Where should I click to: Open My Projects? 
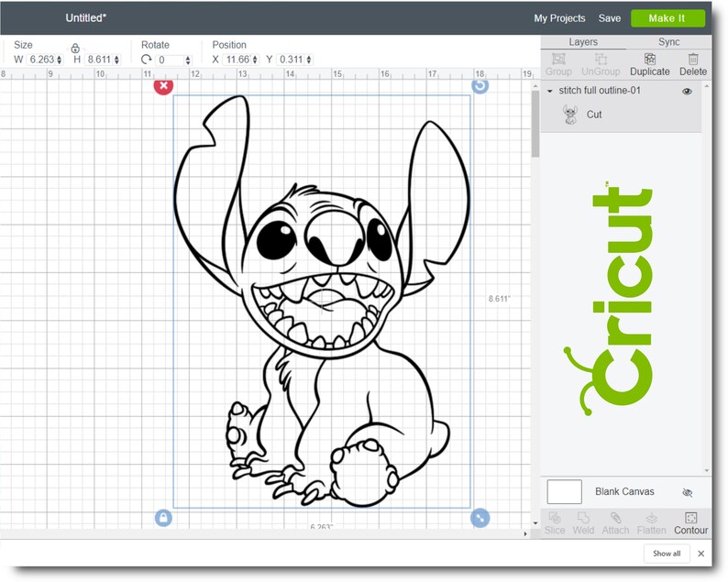click(559, 18)
